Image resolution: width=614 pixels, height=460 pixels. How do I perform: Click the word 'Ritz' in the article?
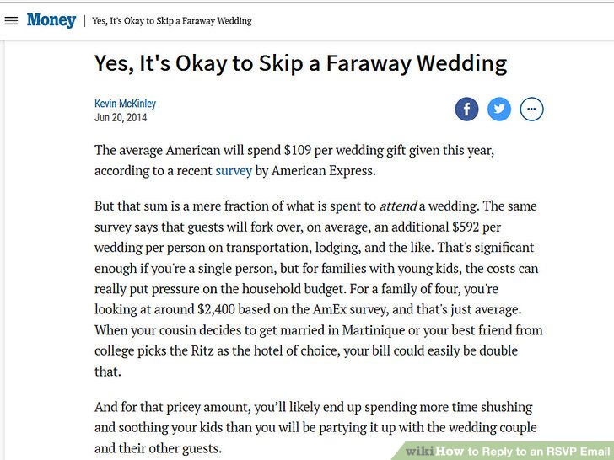point(202,350)
